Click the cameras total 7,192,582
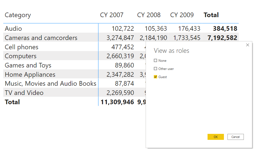This screenshot has height=154, width=255. [x=222, y=38]
